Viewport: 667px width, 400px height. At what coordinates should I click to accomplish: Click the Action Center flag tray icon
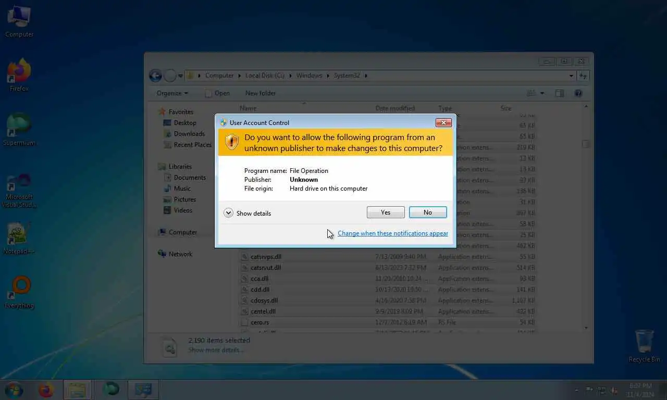click(589, 390)
